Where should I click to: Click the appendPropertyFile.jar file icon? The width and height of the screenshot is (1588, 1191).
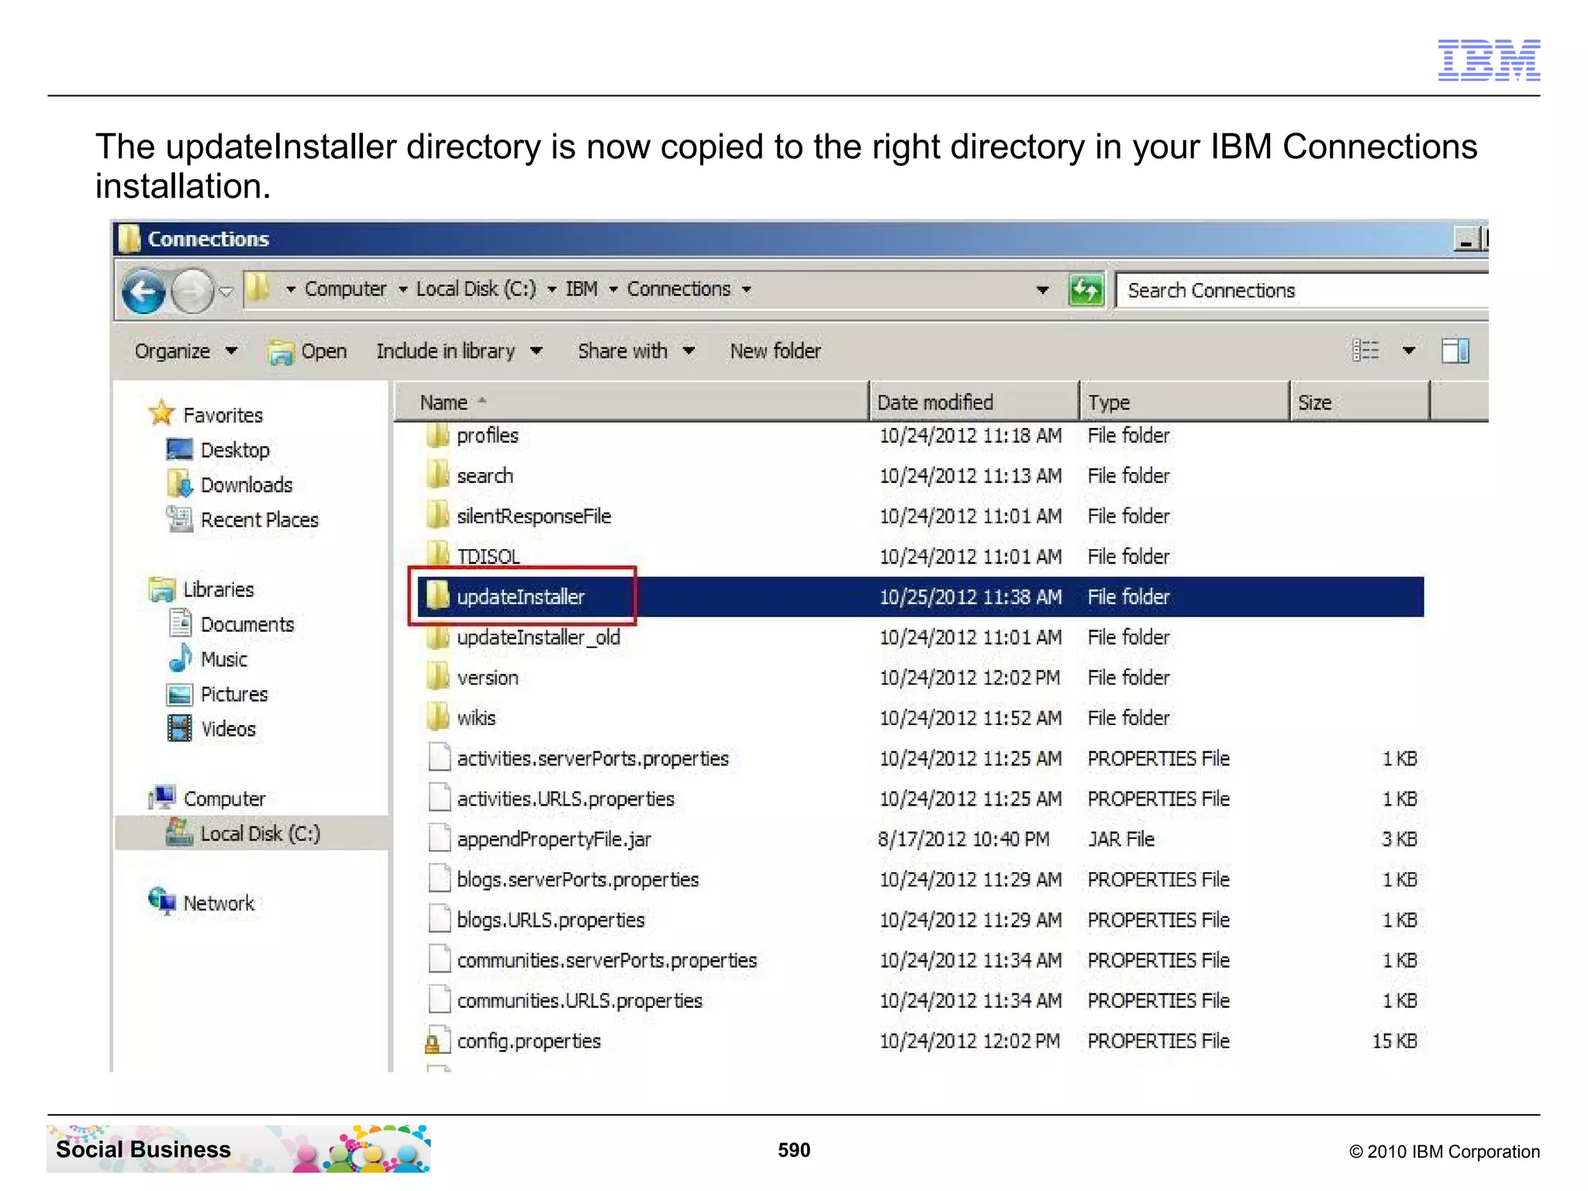[440, 838]
